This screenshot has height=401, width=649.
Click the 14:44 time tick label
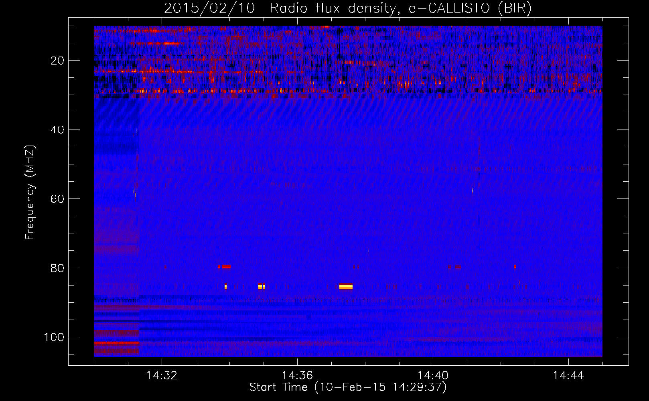point(568,375)
